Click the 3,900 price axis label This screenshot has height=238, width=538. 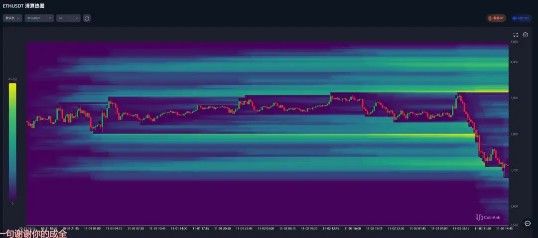[x=514, y=98]
